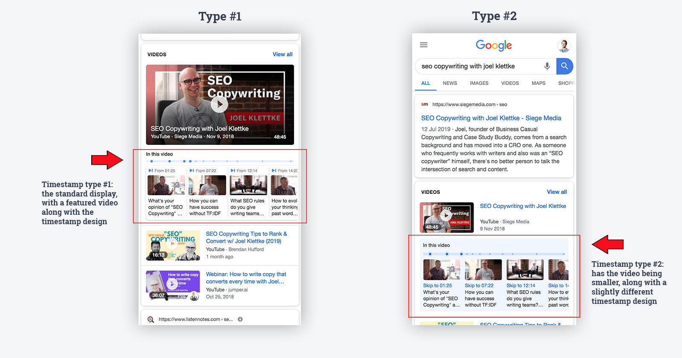Viewport: 682px width, 358px height.
Task: Click the Google logo
Action: pos(494,45)
